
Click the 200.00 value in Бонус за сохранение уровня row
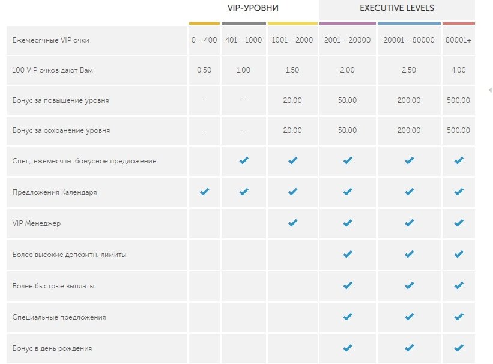[x=409, y=130]
